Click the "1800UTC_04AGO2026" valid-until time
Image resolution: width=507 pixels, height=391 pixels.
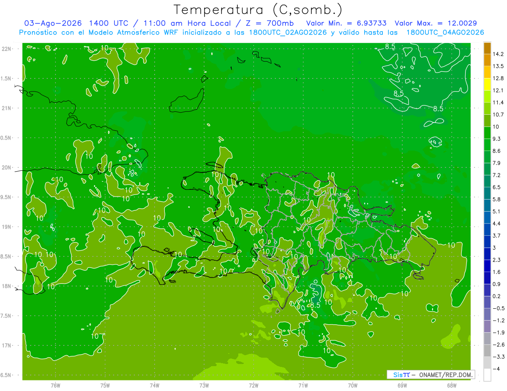[x=445, y=32]
